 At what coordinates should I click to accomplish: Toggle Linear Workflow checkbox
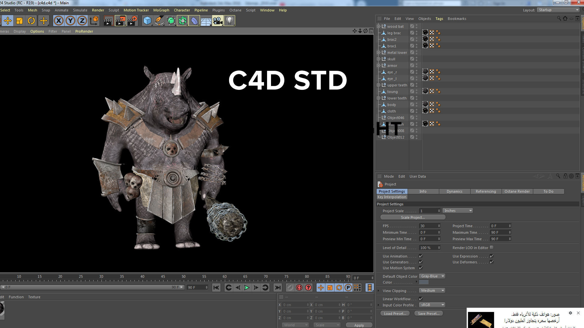click(x=421, y=299)
